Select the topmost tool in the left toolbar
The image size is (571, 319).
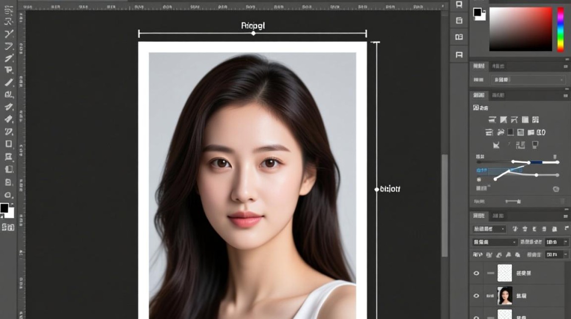[8, 10]
